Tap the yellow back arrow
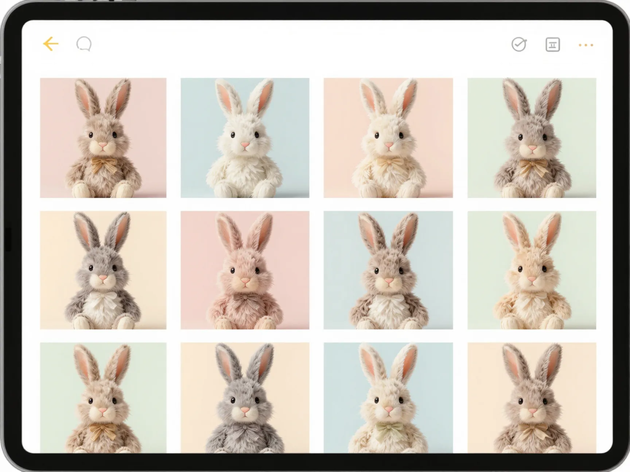This screenshot has height=472, width=630. click(51, 44)
